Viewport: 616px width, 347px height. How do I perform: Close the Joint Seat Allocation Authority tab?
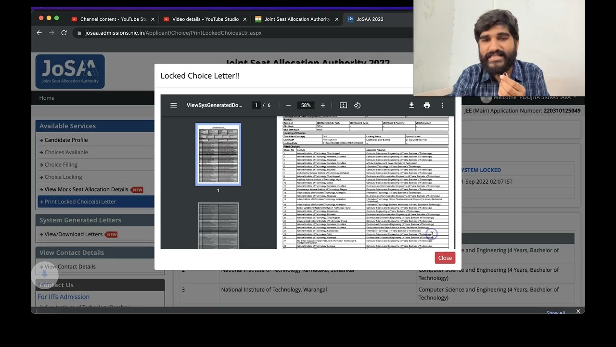point(337,19)
